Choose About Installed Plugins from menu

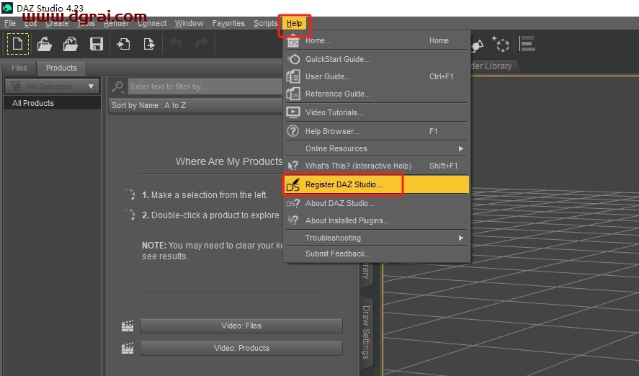[x=347, y=220]
